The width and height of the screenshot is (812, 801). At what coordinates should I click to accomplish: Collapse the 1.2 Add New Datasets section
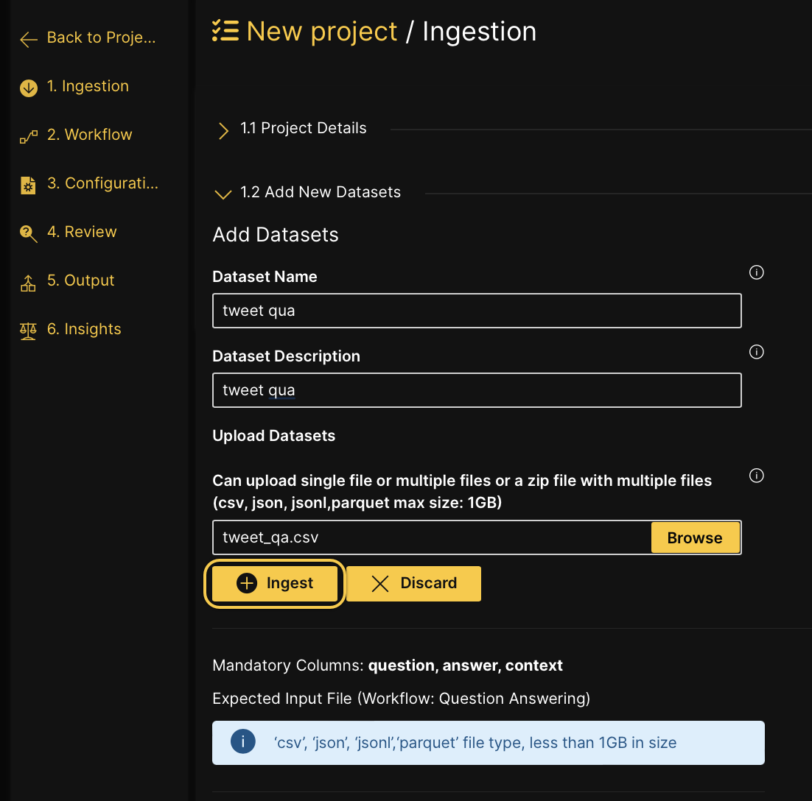(x=223, y=194)
